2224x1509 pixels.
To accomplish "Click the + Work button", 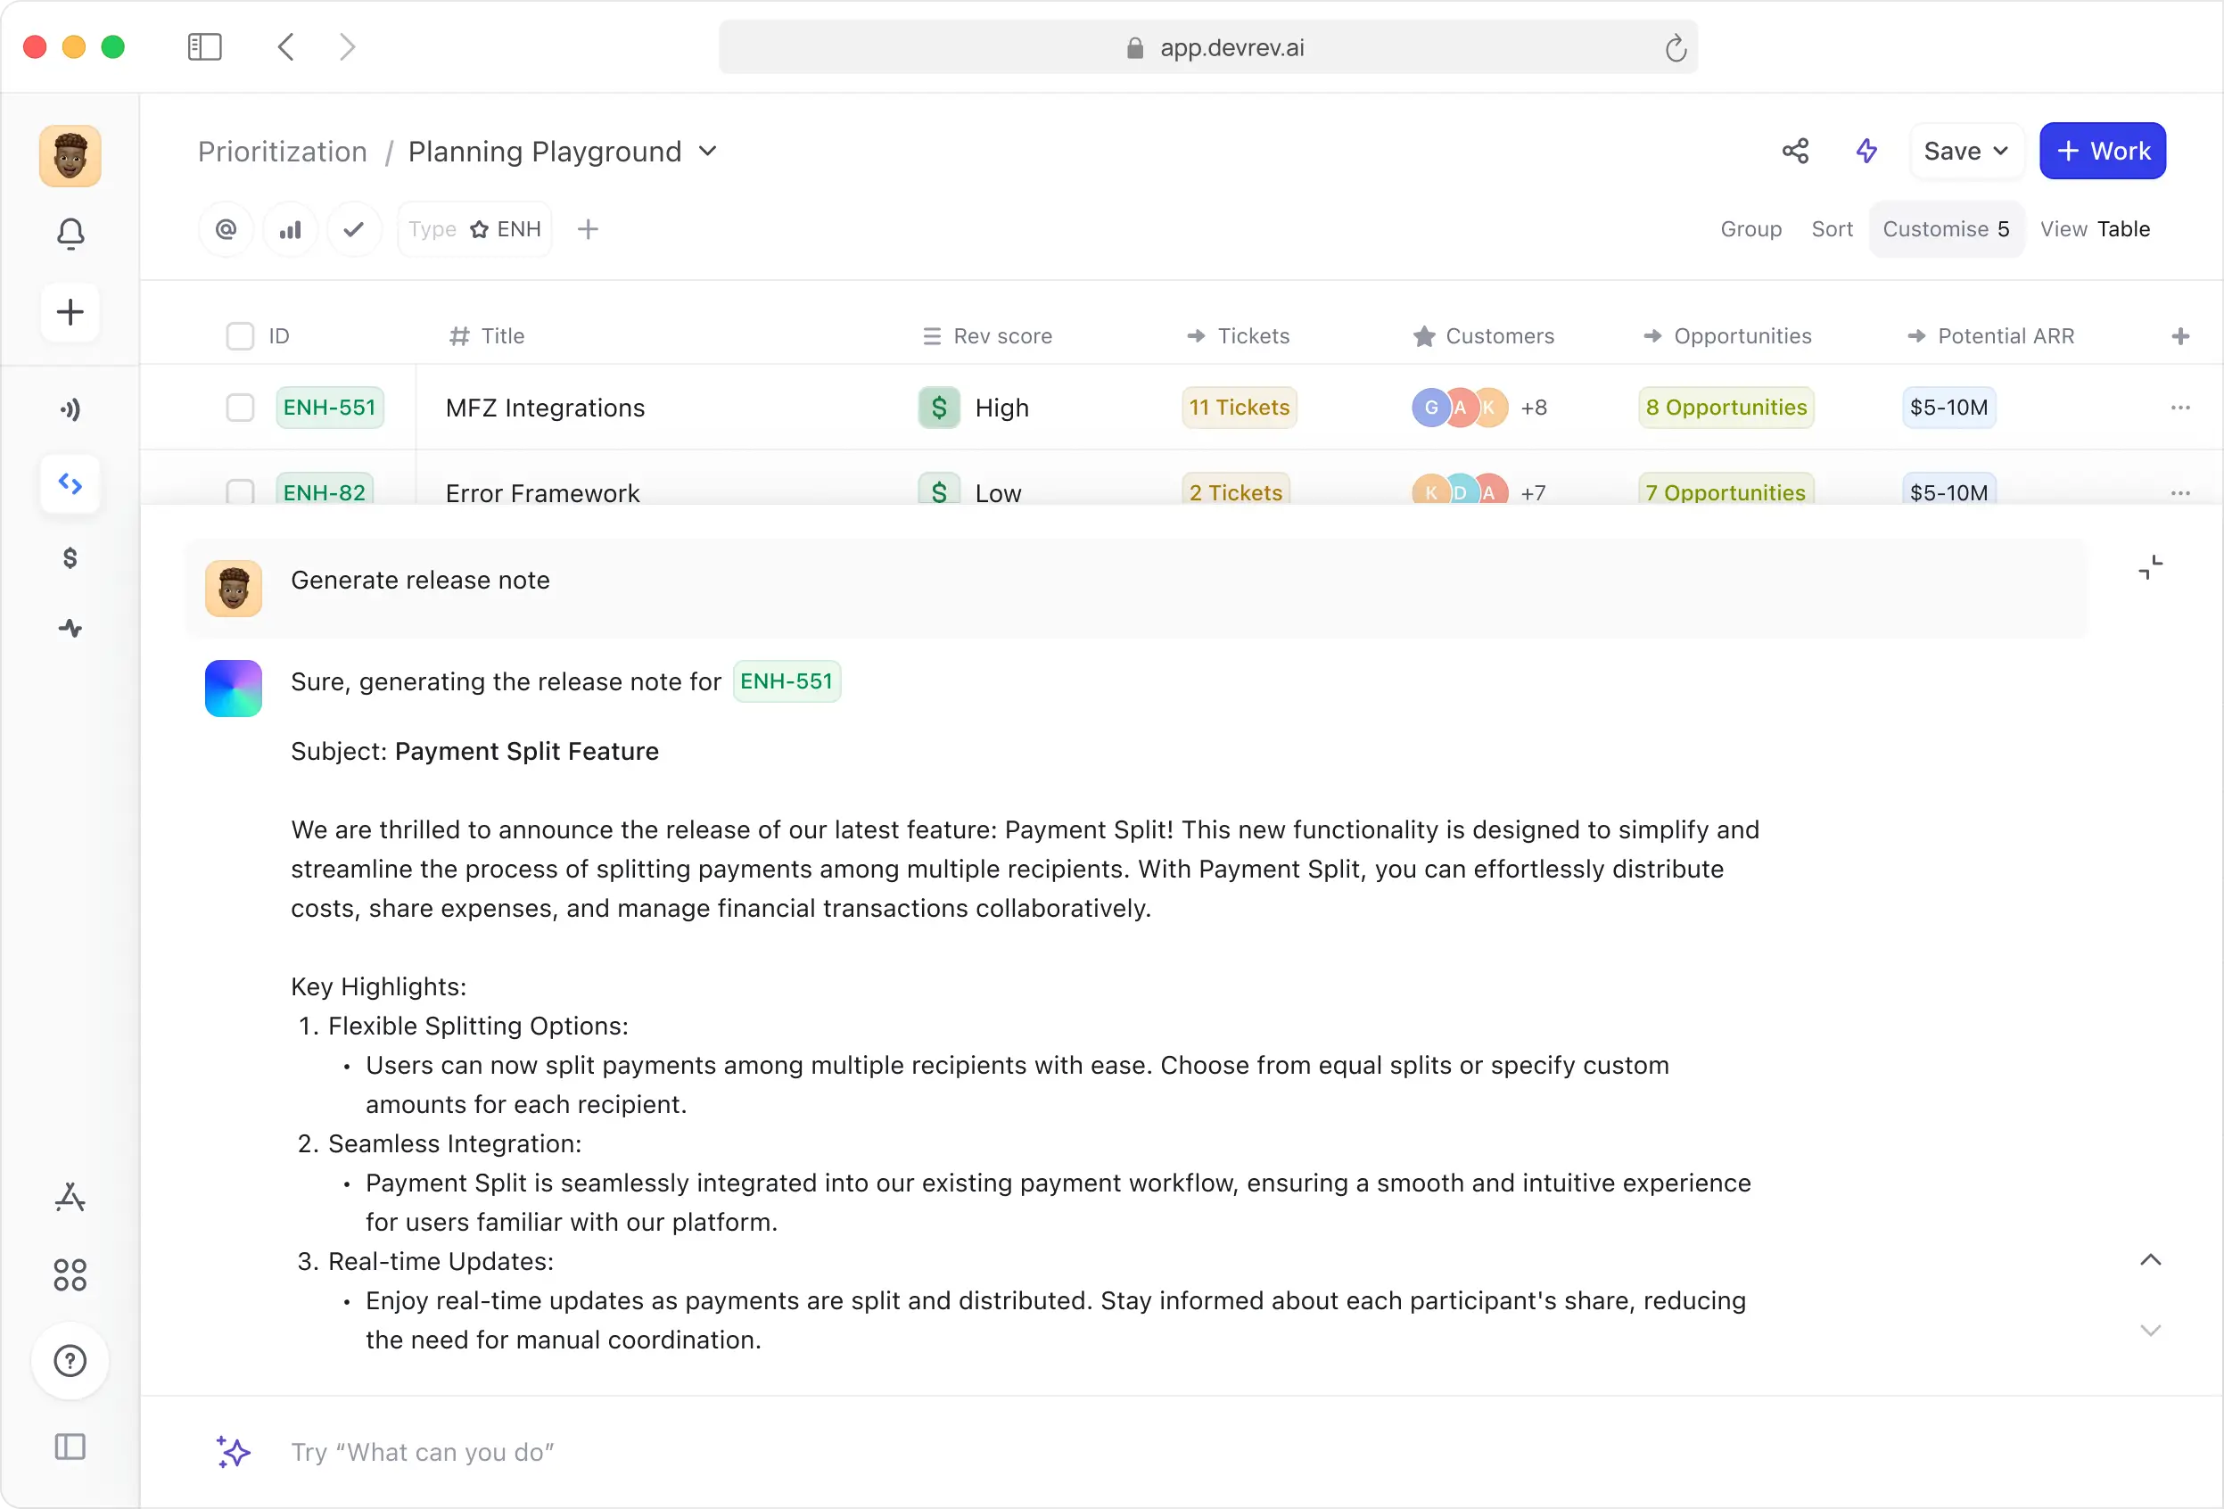I will click(2102, 152).
